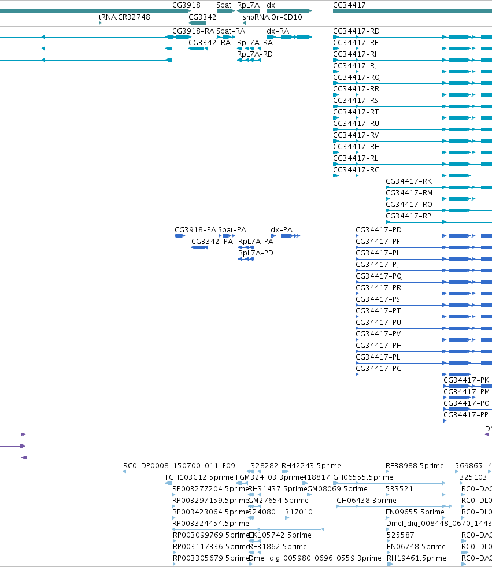Select transcript RpL7A-RA
Image resolution: width=492 pixels, height=567 pixels.
tap(255, 43)
